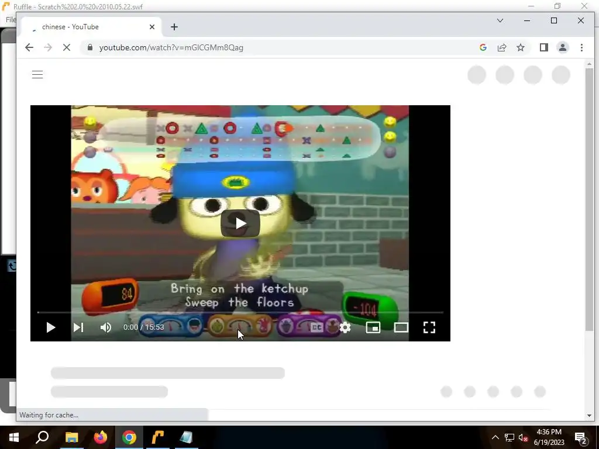Open Chrome's three-dot menu
This screenshot has width=599, height=449.
pos(581,47)
